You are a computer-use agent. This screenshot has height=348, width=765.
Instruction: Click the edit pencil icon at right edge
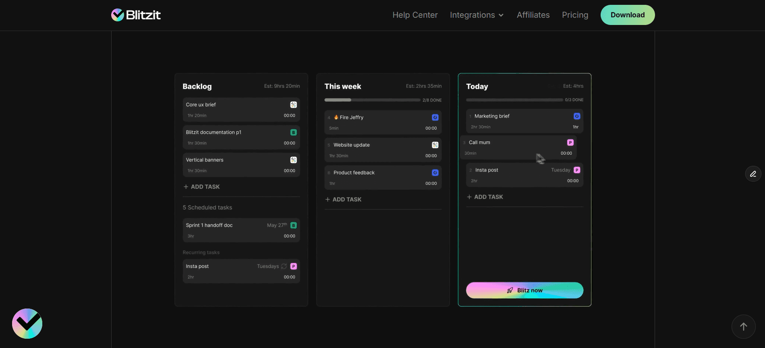coord(753,174)
